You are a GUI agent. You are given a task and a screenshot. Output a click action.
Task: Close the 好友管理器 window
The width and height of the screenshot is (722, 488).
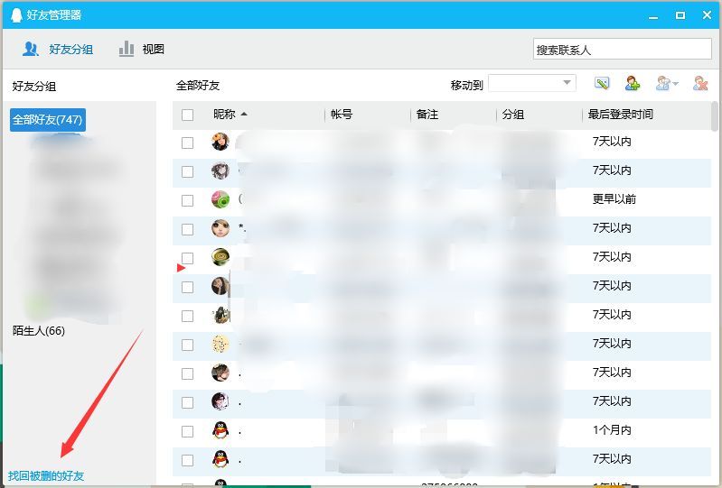pyautogui.click(x=708, y=15)
